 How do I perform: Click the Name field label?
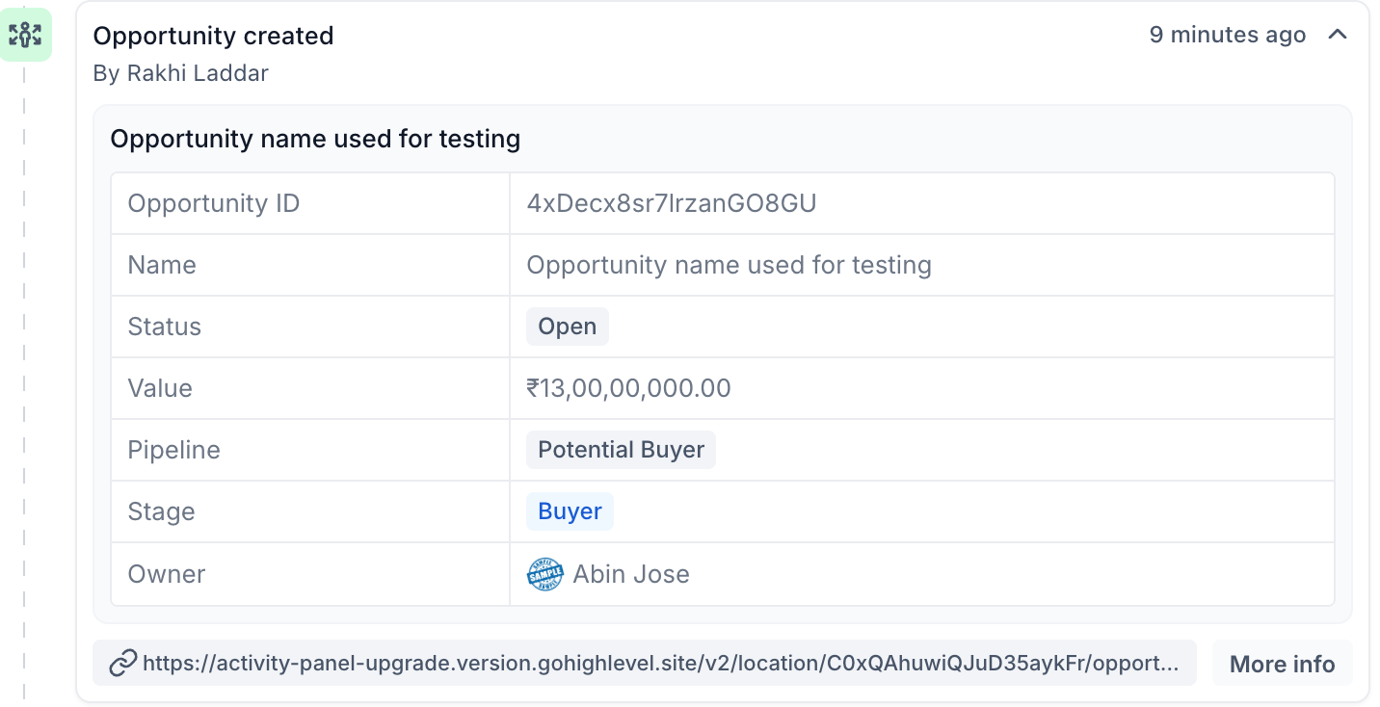pos(162,265)
